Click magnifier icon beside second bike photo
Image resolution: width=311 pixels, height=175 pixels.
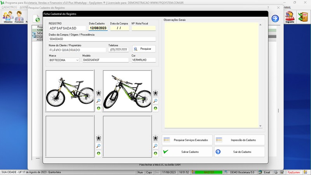(155, 101)
